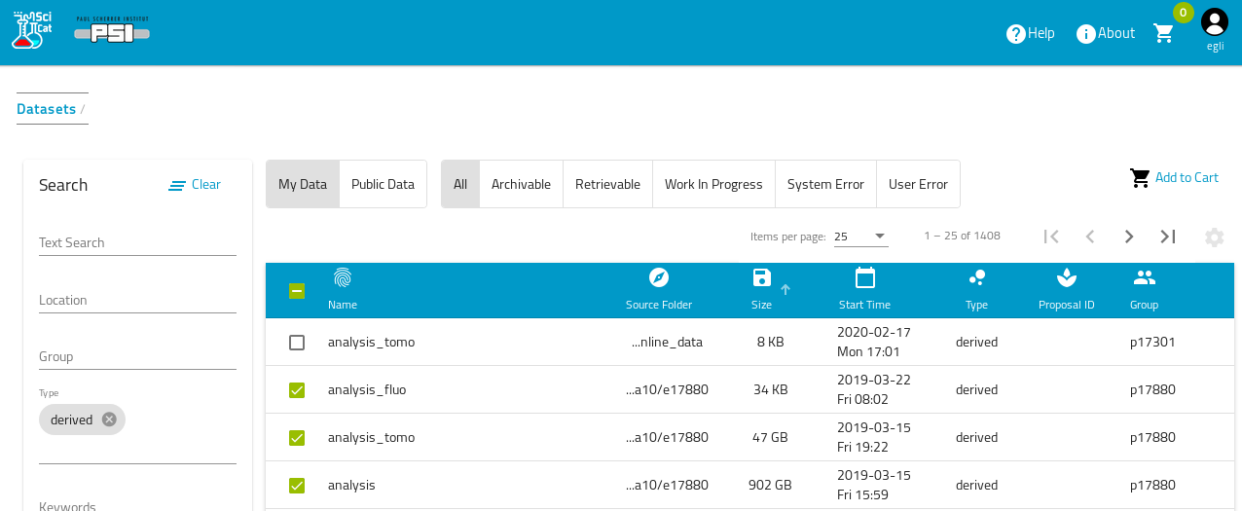Image resolution: width=1242 pixels, height=511 pixels.
Task: Toggle the select-all header checkbox
Action: coord(297,291)
